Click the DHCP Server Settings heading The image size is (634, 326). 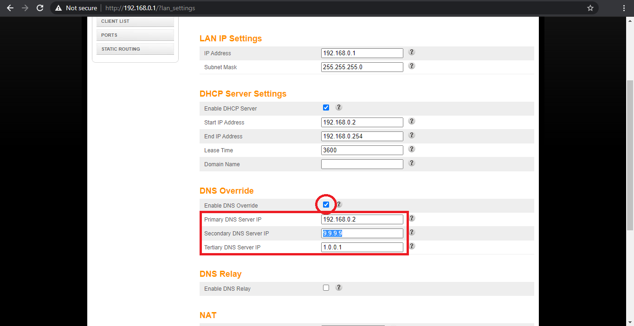[243, 94]
